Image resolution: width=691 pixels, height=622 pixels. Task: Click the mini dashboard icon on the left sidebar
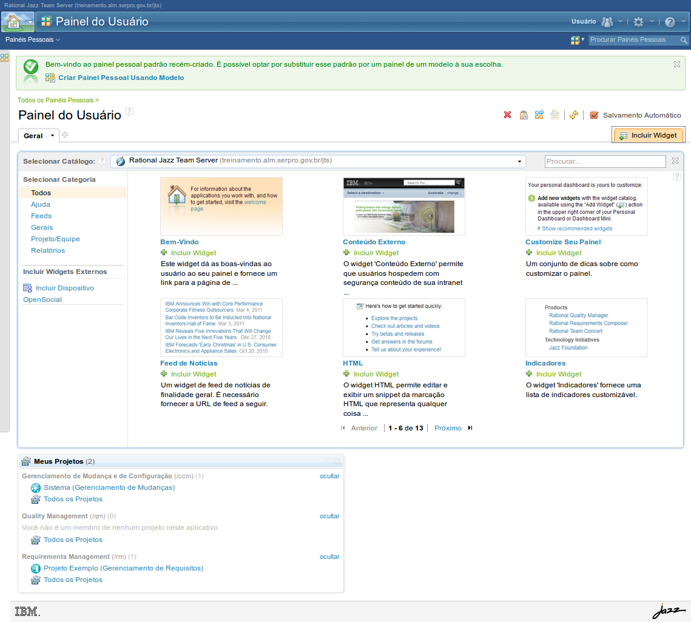[4, 58]
